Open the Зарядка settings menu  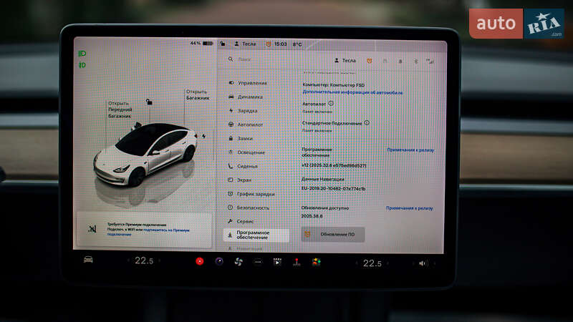pos(244,111)
